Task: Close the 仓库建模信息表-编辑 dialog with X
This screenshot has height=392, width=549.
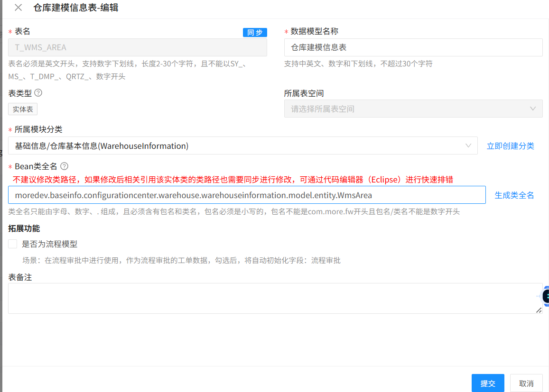Action: 17,8
